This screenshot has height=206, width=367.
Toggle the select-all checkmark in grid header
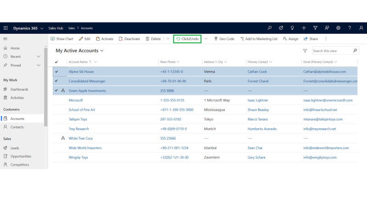(x=56, y=62)
